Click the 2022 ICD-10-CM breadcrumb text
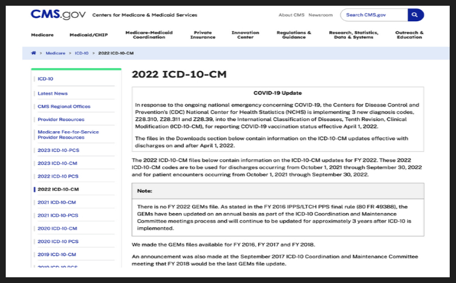This screenshot has width=456, height=283. [116, 53]
